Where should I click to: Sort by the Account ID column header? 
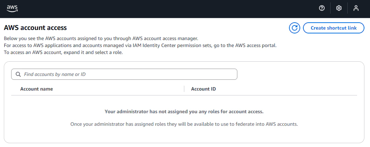pyautogui.click(x=203, y=89)
